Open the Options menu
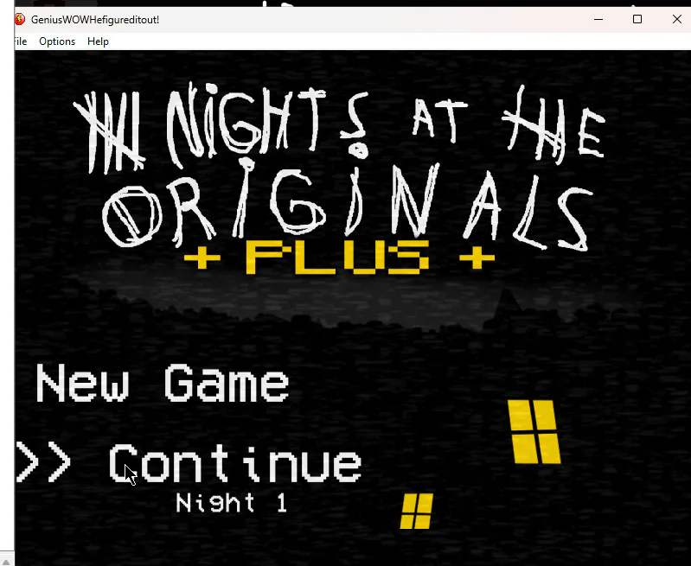The height and width of the screenshot is (566, 691). [x=57, y=41]
